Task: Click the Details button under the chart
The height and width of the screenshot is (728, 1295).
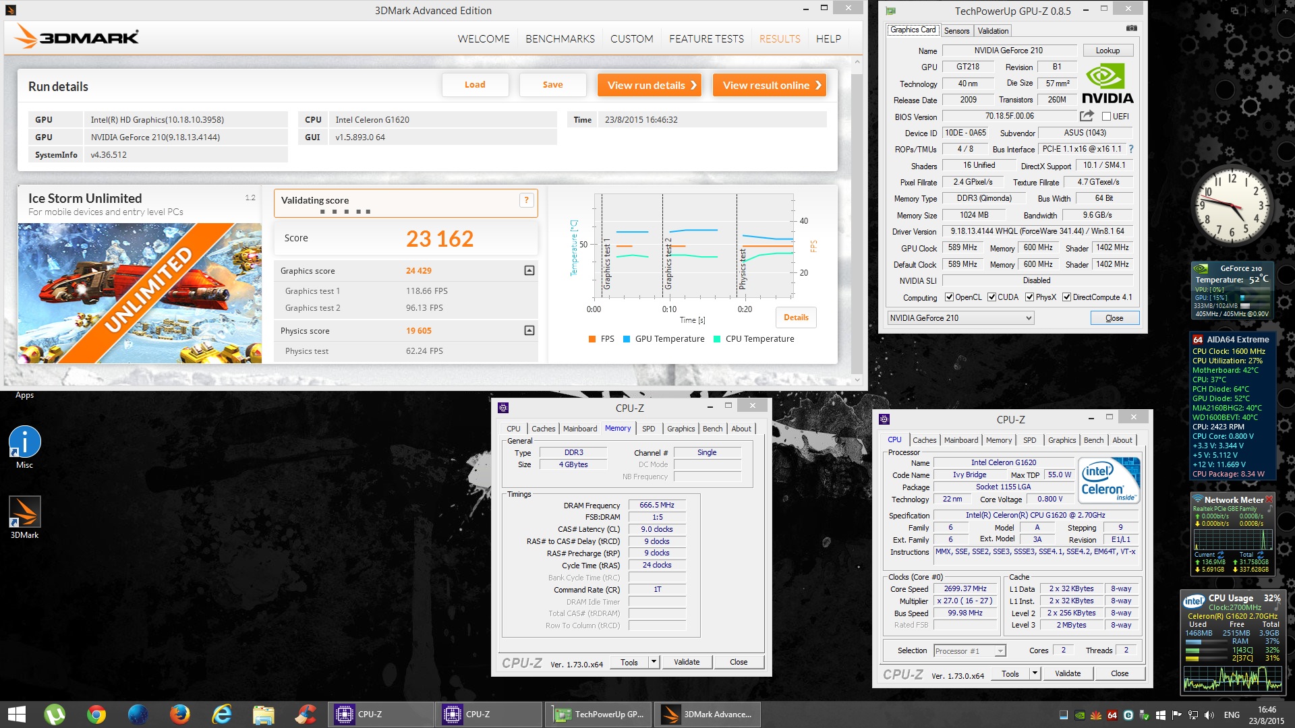Action: (796, 317)
